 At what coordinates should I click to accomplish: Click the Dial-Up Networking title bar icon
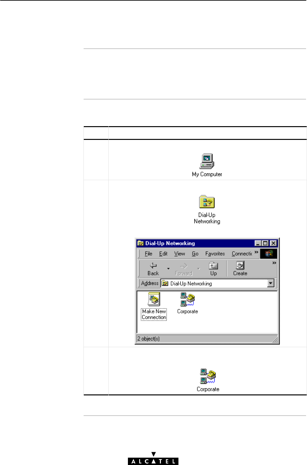(140, 243)
